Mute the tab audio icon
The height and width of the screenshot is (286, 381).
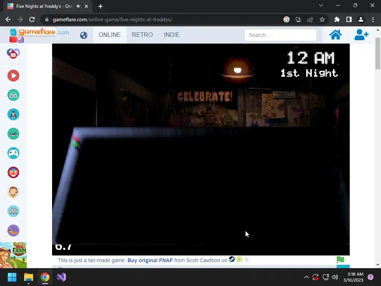(x=78, y=6)
